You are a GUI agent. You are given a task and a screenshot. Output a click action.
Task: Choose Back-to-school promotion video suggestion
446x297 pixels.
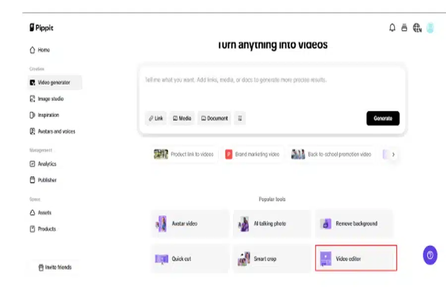click(332, 154)
